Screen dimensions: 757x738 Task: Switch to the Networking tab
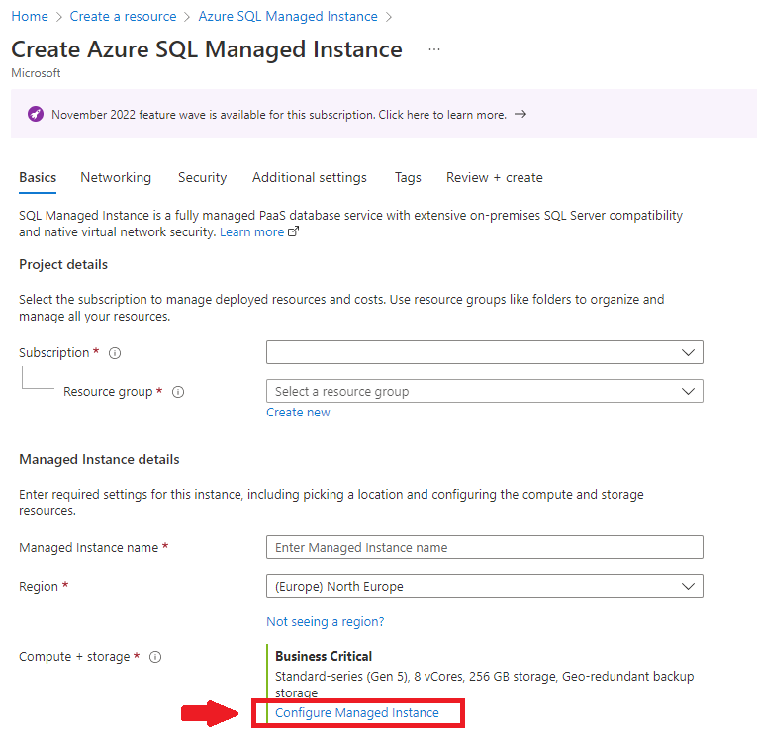(116, 178)
